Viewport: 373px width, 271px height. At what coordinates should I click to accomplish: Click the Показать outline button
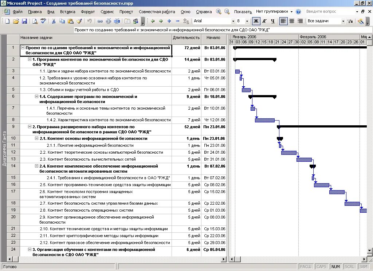pos(243,12)
